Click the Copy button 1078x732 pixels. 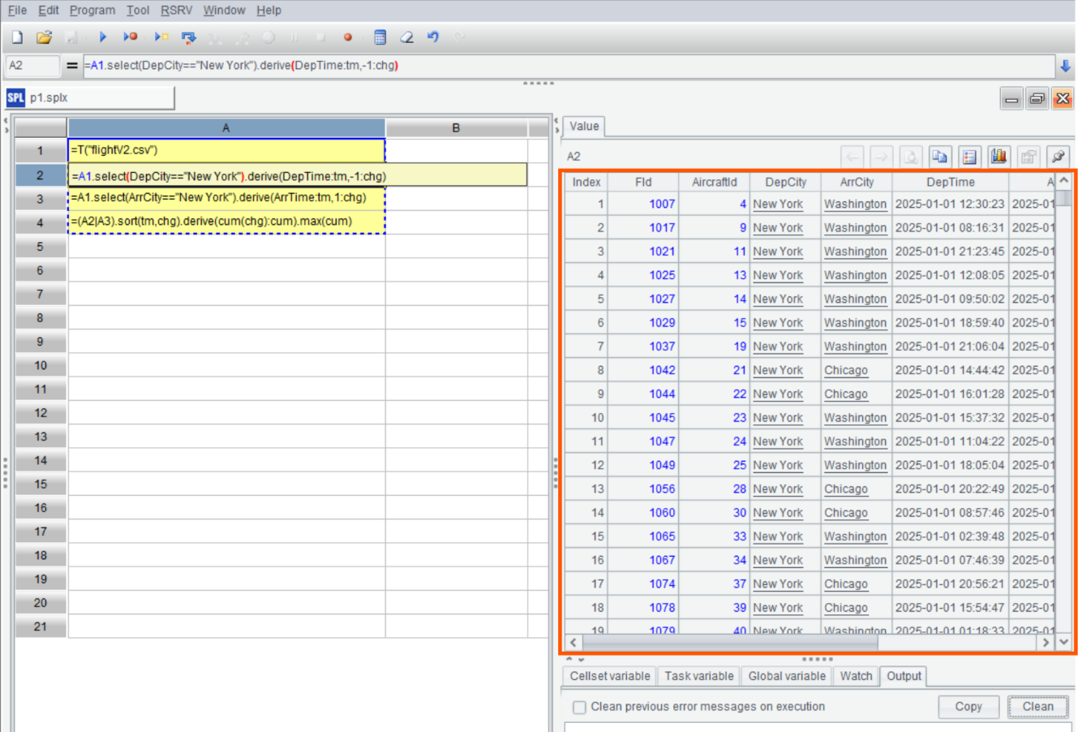click(x=968, y=707)
